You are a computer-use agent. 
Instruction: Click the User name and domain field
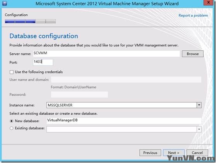pyautogui.click(x=126, y=80)
